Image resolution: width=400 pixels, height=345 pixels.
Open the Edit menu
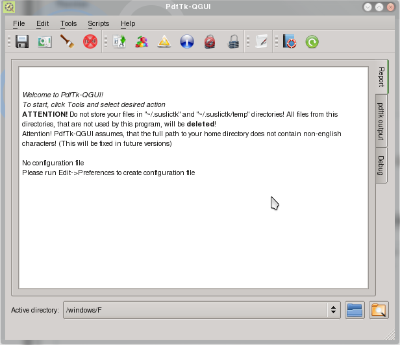point(42,24)
